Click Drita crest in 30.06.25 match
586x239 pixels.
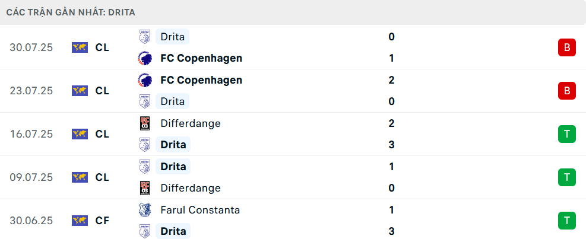[145, 231]
